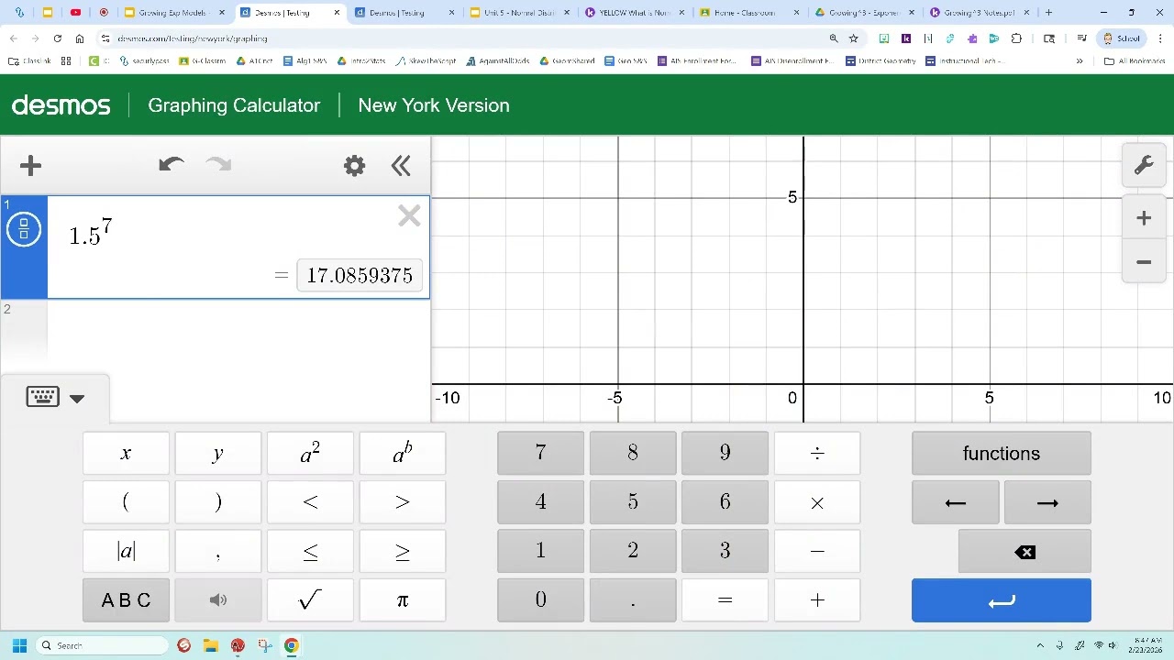Tap the backspace delete key
The width and height of the screenshot is (1174, 660).
click(x=1024, y=551)
